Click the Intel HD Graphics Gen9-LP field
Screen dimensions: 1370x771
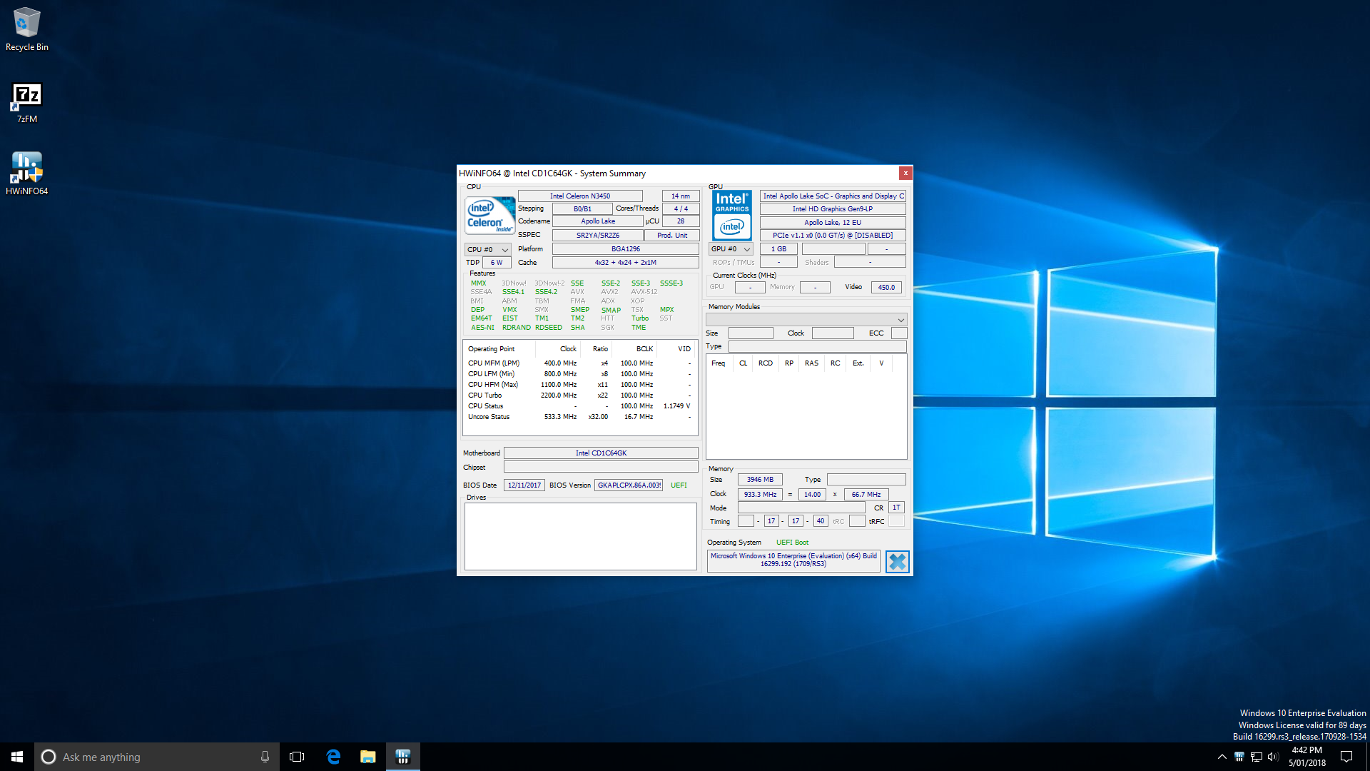[833, 209]
